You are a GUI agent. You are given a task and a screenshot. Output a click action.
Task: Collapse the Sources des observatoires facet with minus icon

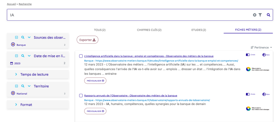click(x=17, y=37)
